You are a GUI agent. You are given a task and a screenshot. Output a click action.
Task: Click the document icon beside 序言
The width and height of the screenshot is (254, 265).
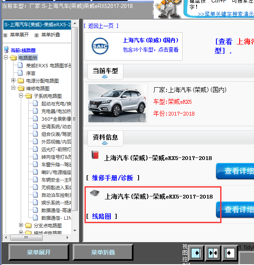(x=20, y=73)
